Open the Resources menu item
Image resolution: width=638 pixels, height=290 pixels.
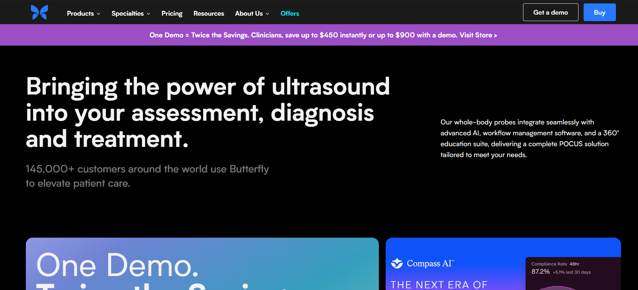(x=209, y=13)
